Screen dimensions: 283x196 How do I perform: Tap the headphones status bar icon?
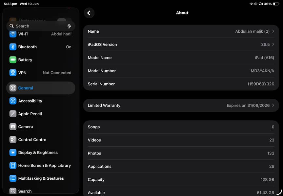pyautogui.click(x=261, y=4)
